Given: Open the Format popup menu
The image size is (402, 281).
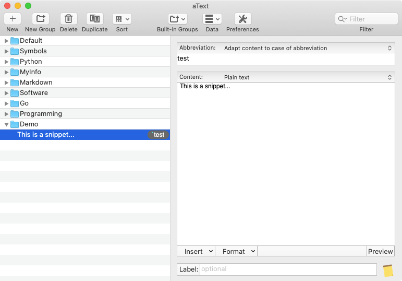Looking at the screenshot, I should click(x=236, y=251).
